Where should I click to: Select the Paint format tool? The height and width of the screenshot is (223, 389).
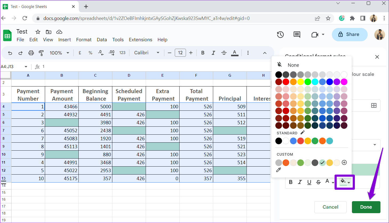coord(41,53)
